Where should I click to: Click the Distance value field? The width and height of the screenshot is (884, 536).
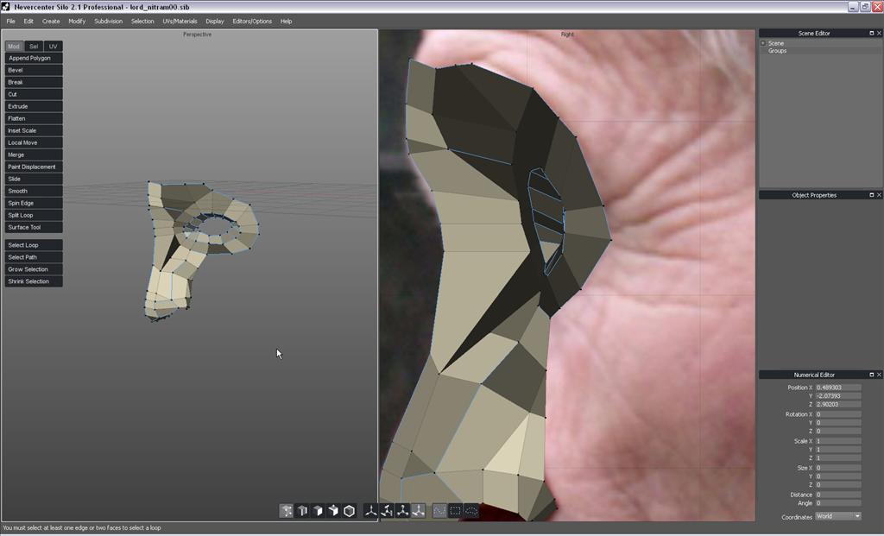[838, 495]
